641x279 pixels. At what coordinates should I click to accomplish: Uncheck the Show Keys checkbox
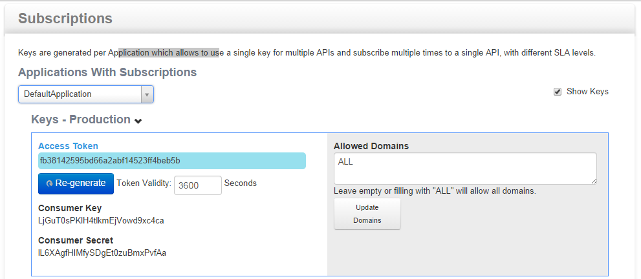coord(558,92)
